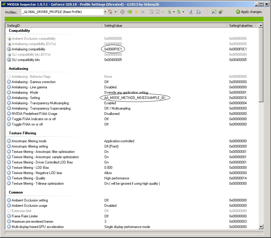This screenshot has width=271, height=238.
Task: Click the remove application from profile icon
Action: 158,12
